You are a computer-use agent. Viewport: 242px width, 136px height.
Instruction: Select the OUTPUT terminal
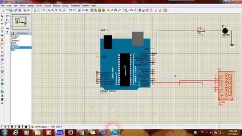click(x=21, y=40)
